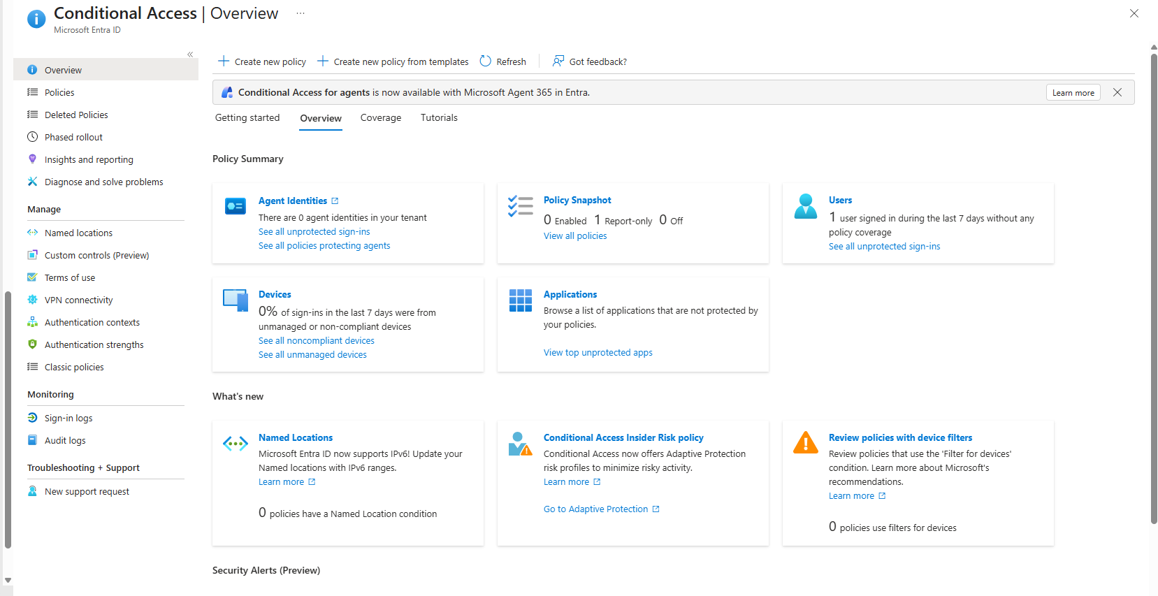
Task: Click the Named Locations card arrows icon
Action: click(x=236, y=443)
